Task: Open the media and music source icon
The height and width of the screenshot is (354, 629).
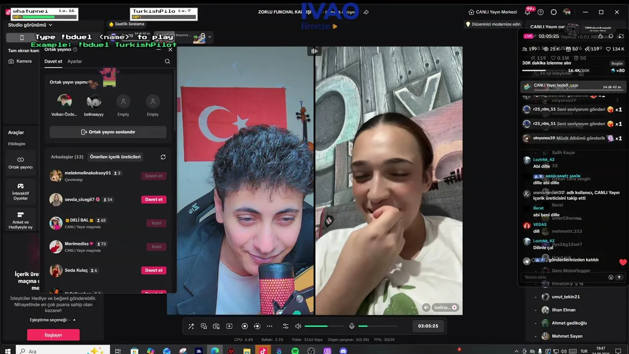Action: 204,326
